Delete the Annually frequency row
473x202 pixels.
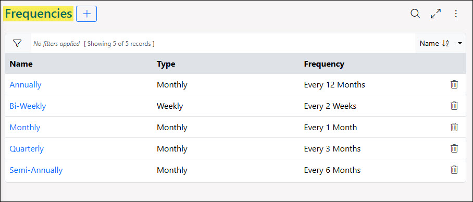(x=454, y=84)
